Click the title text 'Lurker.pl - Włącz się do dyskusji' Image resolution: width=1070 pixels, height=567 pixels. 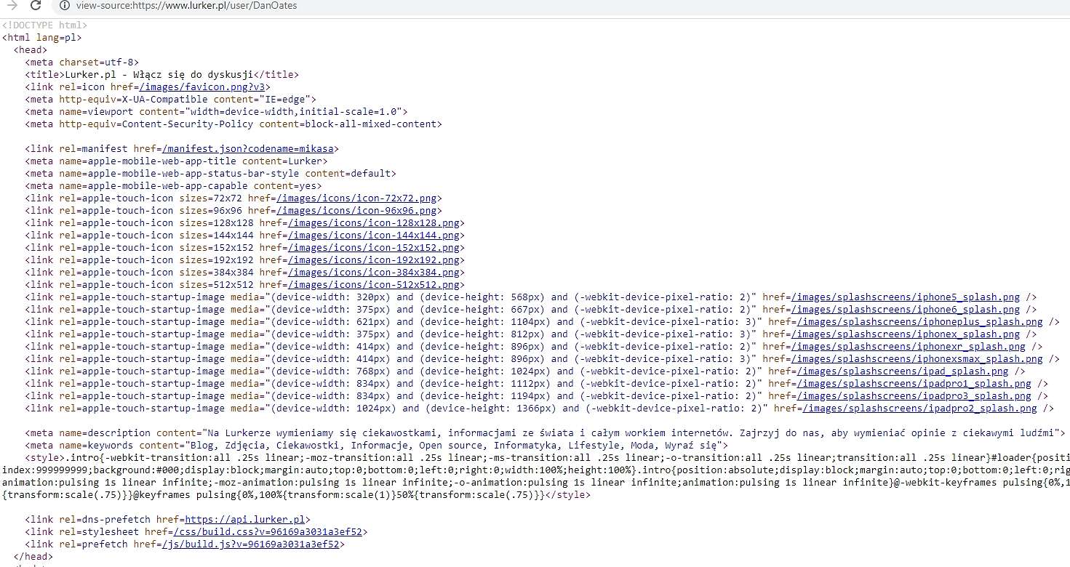(x=159, y=74)
